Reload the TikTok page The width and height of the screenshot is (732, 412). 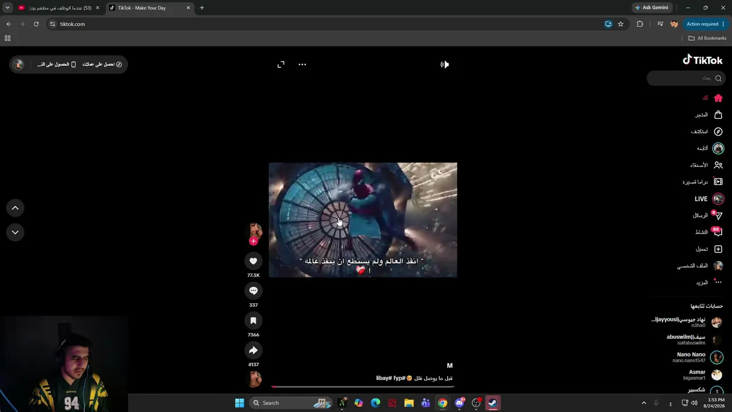(36, 24)
